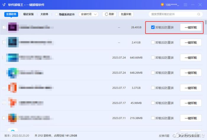Enable 卸载后防重装 for 219.38MB software
Screen dimensions: 207x140
point(153,118)
